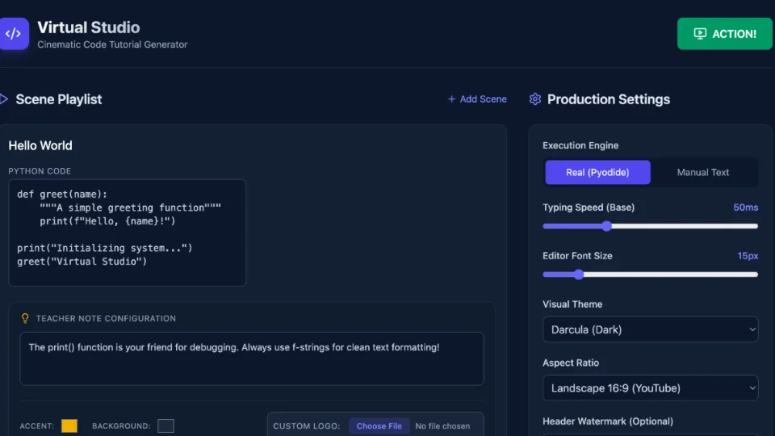The width and height of the screenshot is (775, 436).
Task: Click the monitor icon in ACTION! button
Action: tap(700, 34)
